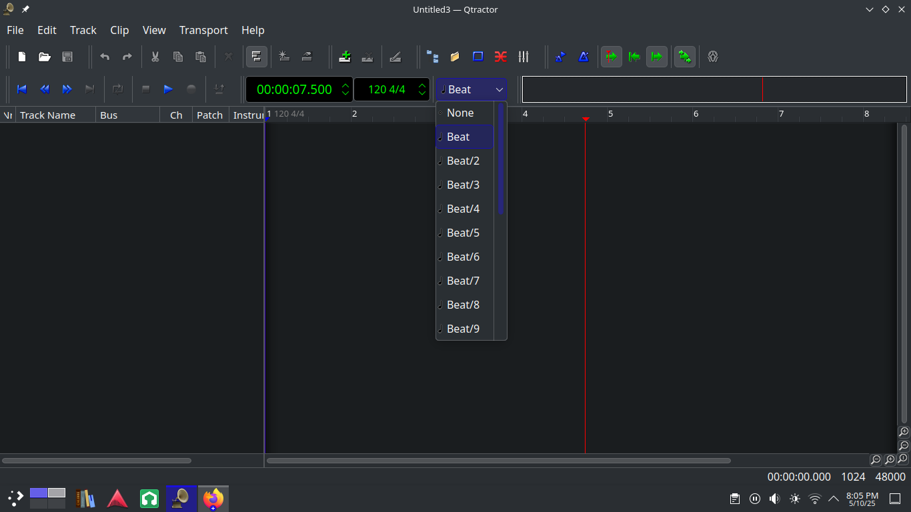Select Beat/8 in snap list

tap(465, 305)
